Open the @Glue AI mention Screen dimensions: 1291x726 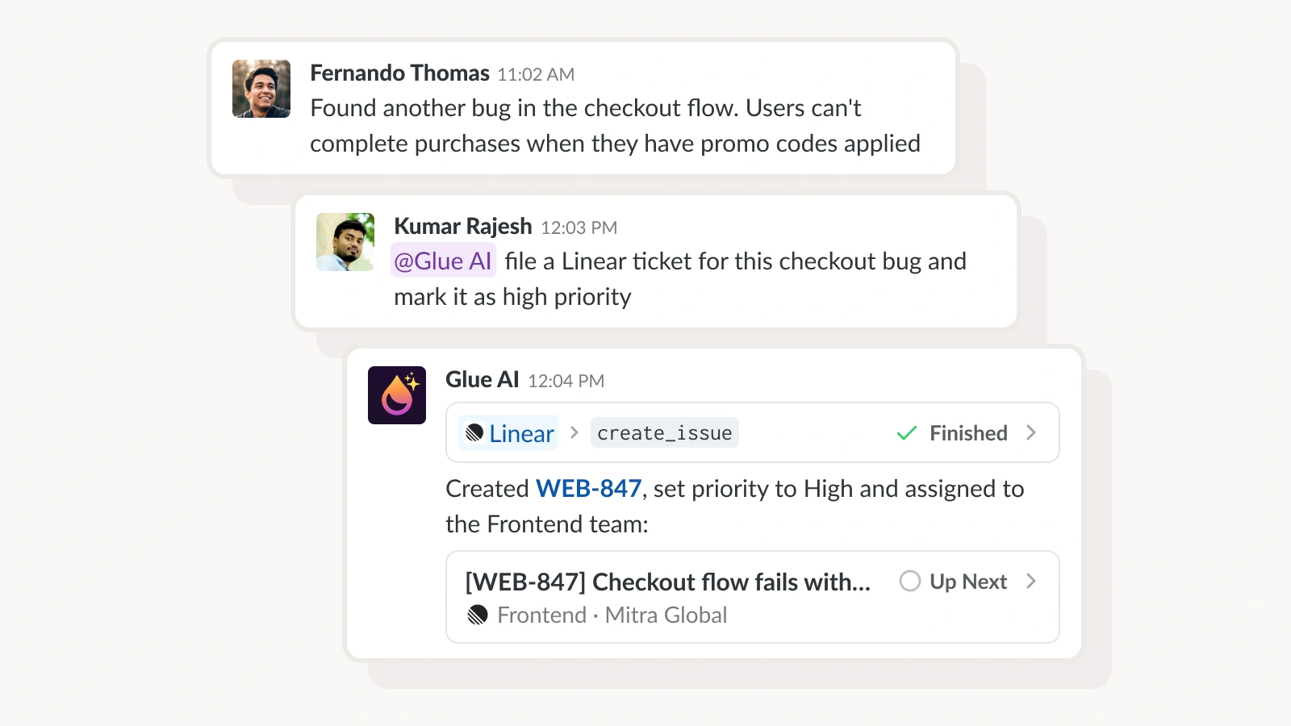tap(443, 261)
